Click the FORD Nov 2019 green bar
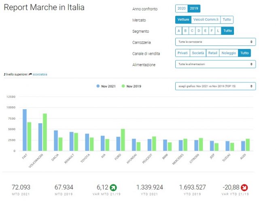 (x=123, y=140)
